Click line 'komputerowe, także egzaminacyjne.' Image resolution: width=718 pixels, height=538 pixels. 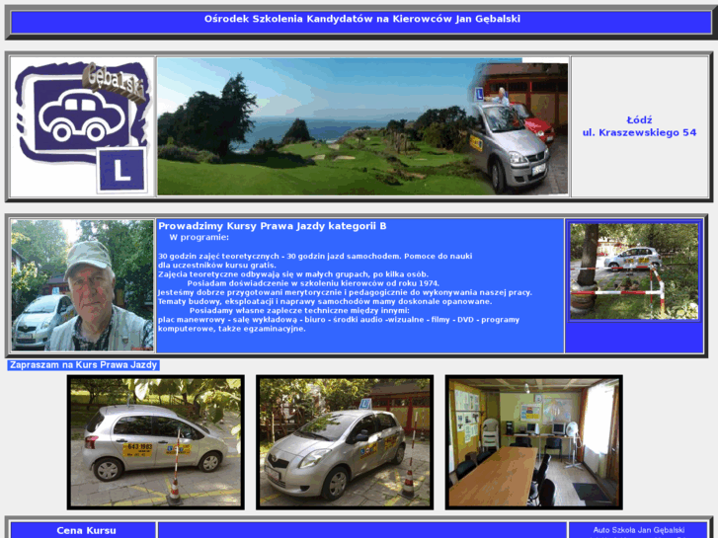tap(232, 329)
